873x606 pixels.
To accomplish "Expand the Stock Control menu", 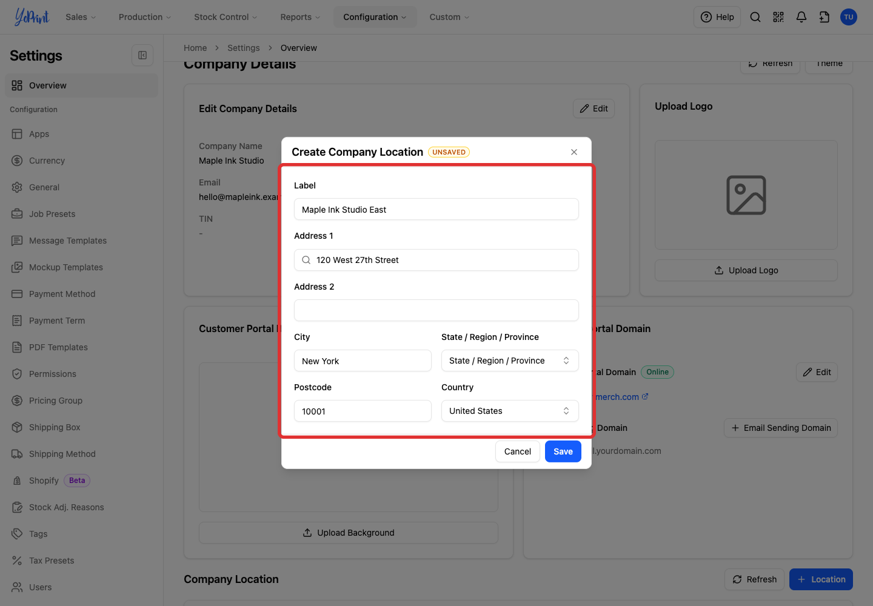I will coord(226,17).
